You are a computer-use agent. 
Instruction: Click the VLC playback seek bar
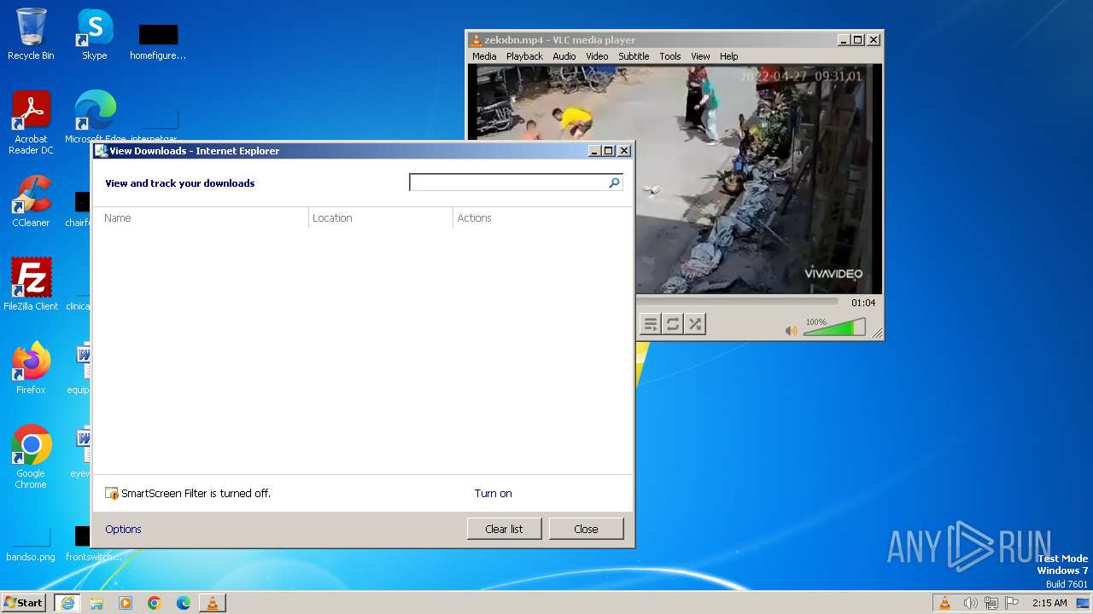738,302
